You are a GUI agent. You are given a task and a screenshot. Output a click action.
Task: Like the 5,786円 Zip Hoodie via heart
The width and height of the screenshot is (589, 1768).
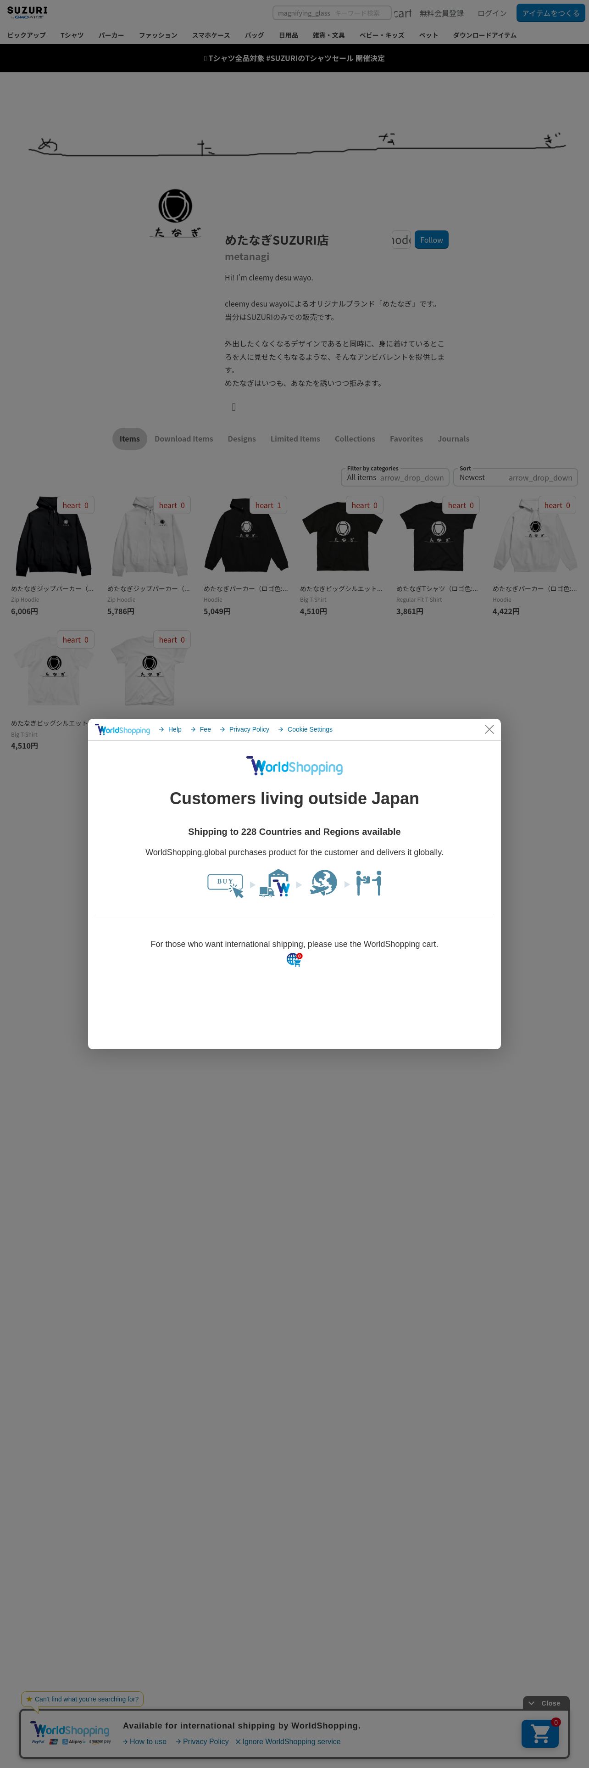pos(172,505)
